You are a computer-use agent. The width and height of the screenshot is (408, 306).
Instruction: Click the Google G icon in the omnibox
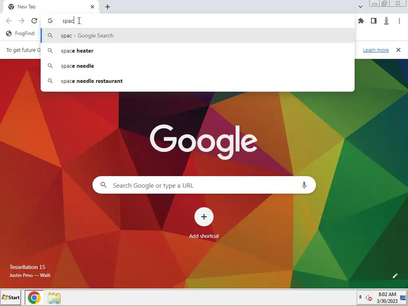click(x=50, y=21)
